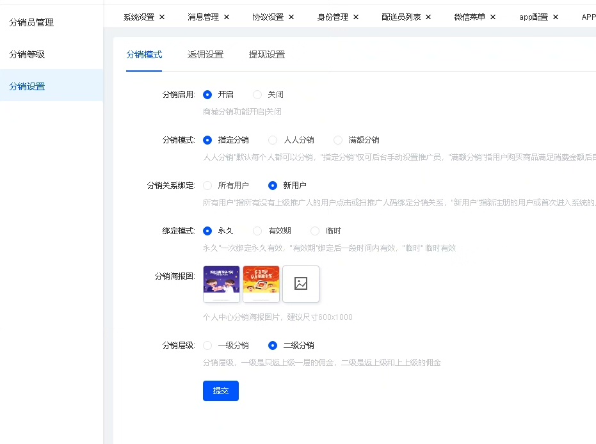This screenshot has width=596, height=444.
Task: Open the 提现设置 tab
Action: click(267, 55)
